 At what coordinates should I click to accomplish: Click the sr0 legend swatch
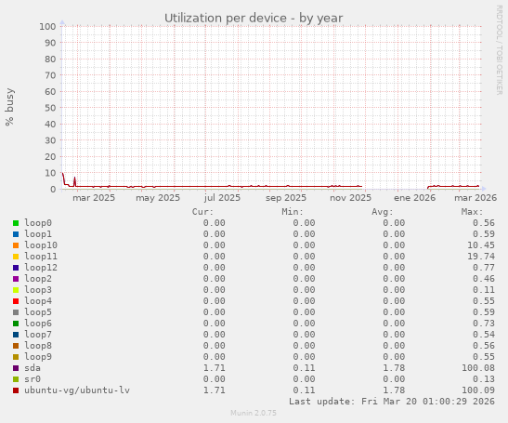point(16,379)
